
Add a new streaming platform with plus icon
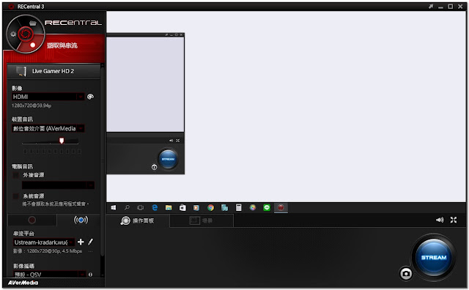(x=81, y=242)
